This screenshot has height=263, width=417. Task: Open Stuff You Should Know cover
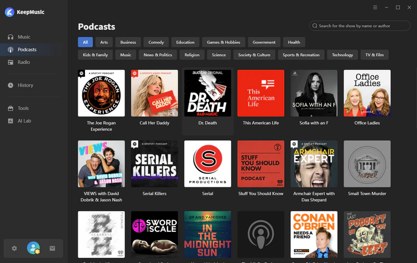tap(261, 164)
